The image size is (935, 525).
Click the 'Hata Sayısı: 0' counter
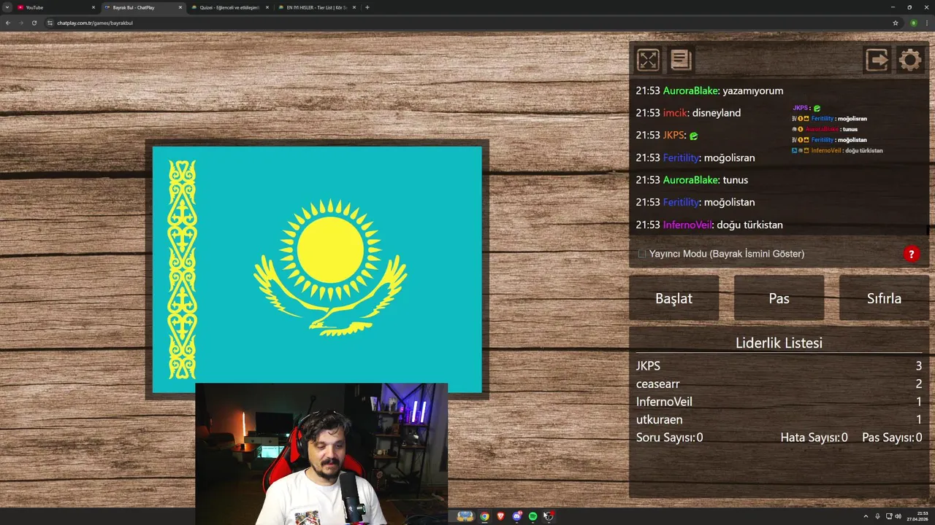click(814, 437)
